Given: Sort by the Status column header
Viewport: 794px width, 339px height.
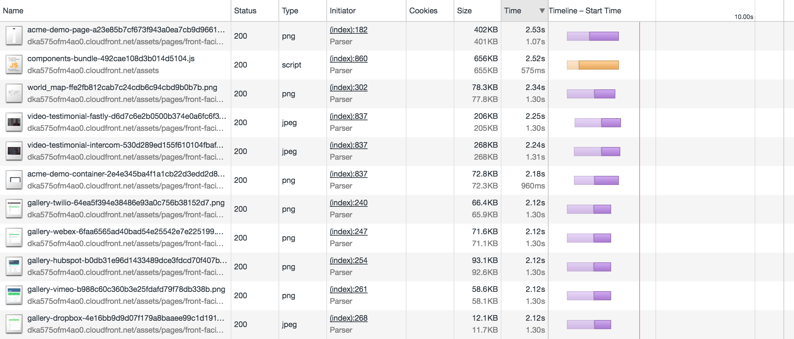Looking at the screenshot, I should 245,11.
